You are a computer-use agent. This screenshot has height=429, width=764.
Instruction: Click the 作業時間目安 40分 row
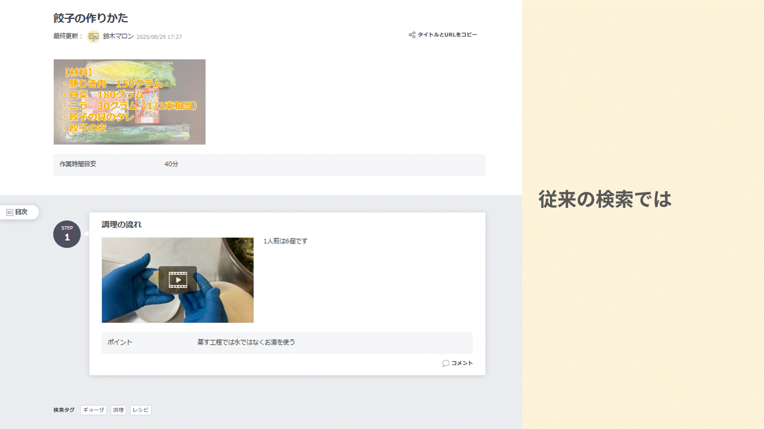click(x=269, y=164)
